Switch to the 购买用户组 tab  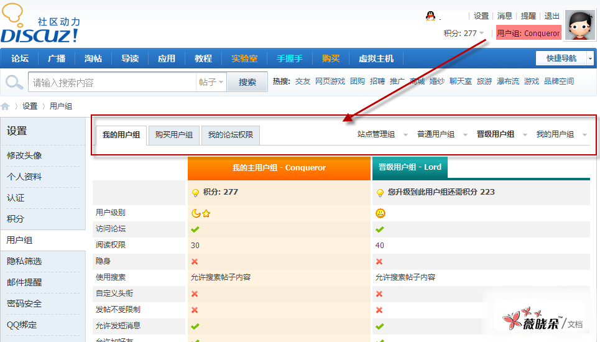point(173,135)
